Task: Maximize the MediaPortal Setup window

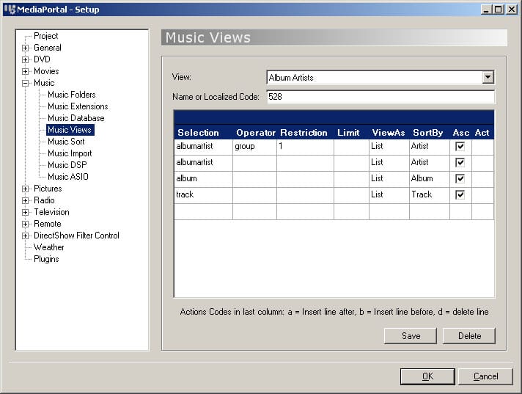Action: tap(499, 10)
